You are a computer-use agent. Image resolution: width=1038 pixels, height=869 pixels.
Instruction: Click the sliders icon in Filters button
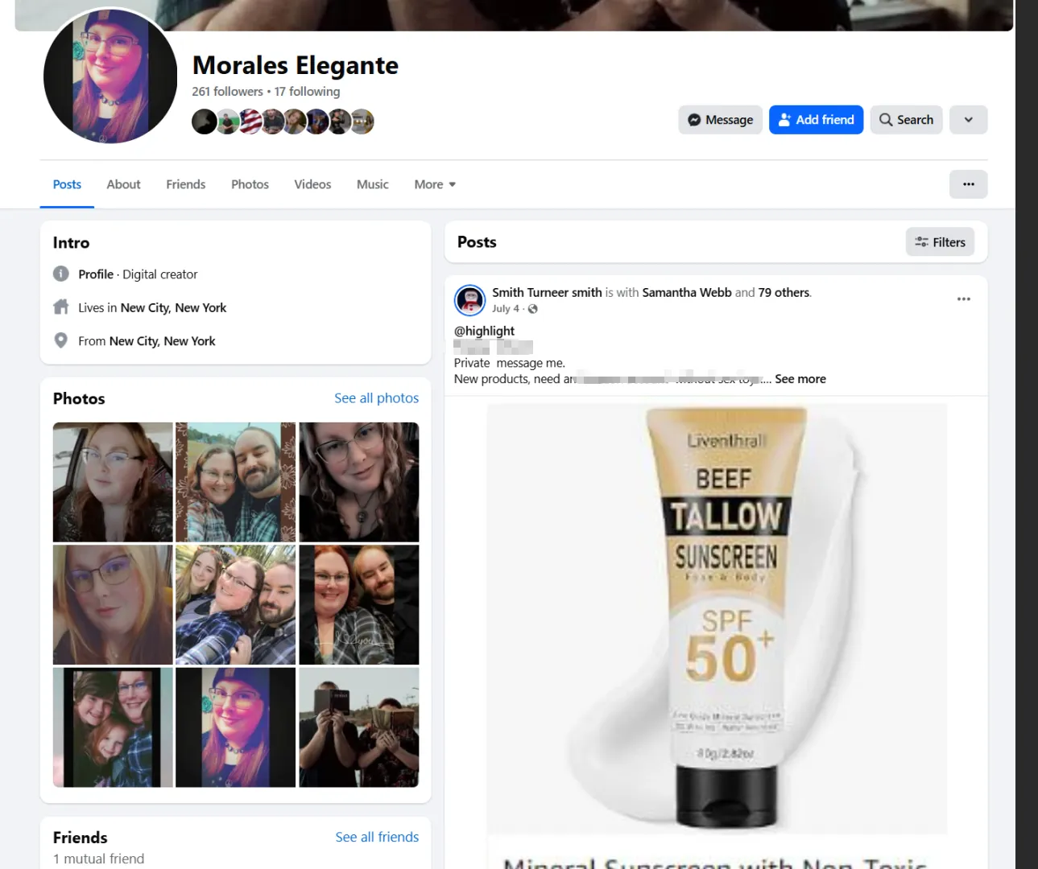point(921,242)
